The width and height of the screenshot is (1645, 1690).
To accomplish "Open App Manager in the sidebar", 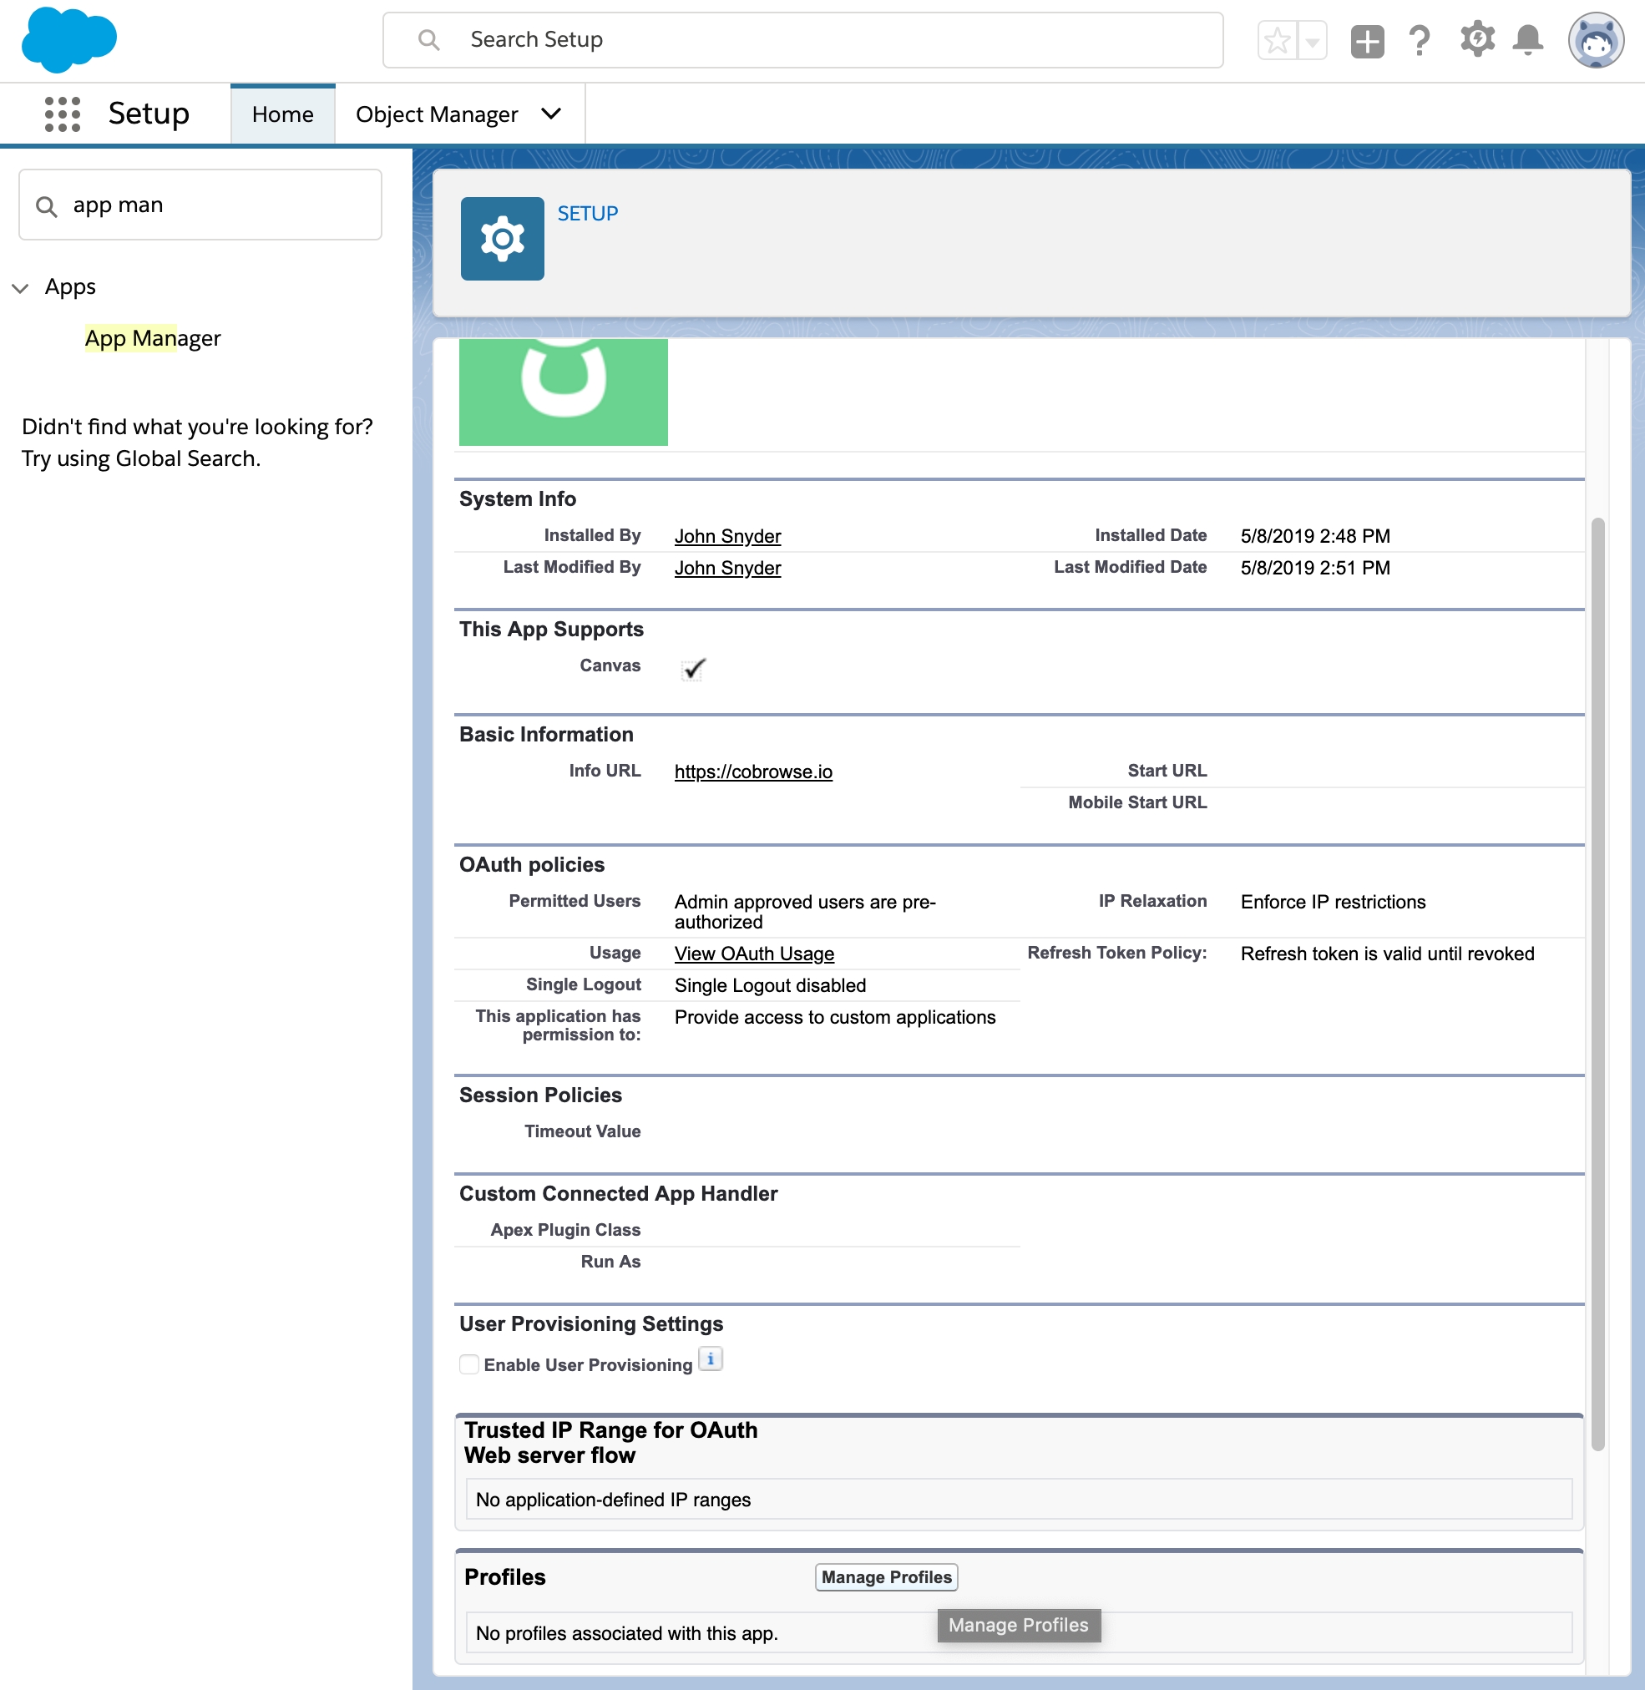I will pyautogui.click(x=153, y=338).
